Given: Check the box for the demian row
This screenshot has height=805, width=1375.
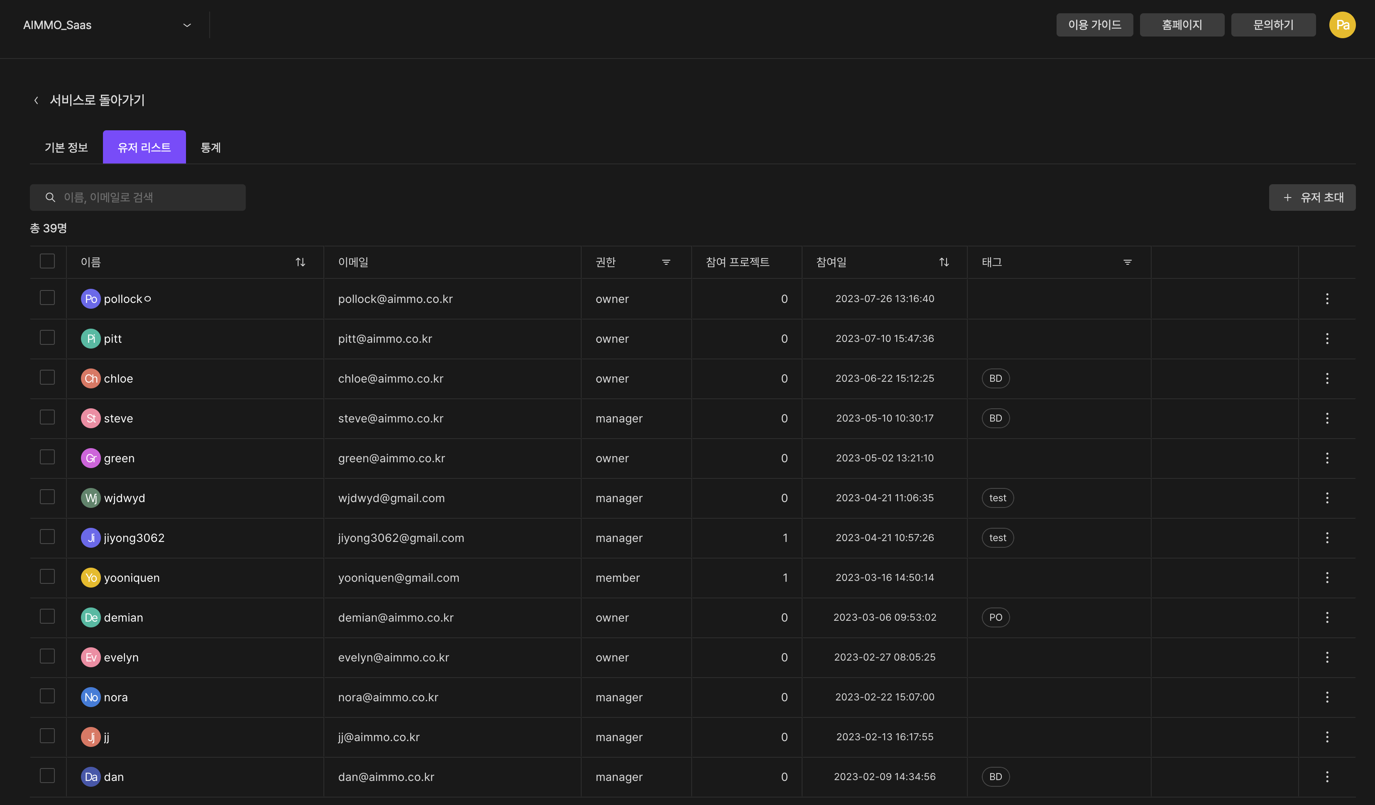Looking at the screenshot, I should (x=47, y=616).
